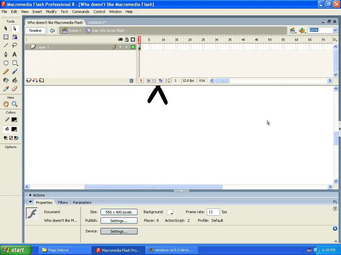Select the Ink Bottle tool
This screenshot has width=341, height=255.
point(6,80)
